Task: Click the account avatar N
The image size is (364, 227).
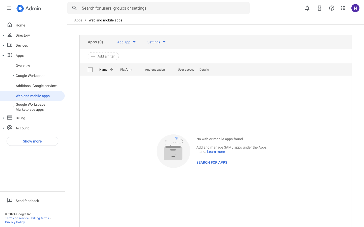Action: 355,8
